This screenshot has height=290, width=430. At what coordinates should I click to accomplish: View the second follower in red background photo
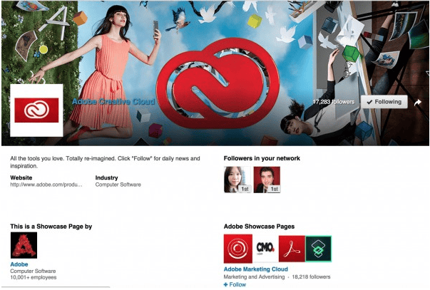pyautogui.click(x=267, y=180)
